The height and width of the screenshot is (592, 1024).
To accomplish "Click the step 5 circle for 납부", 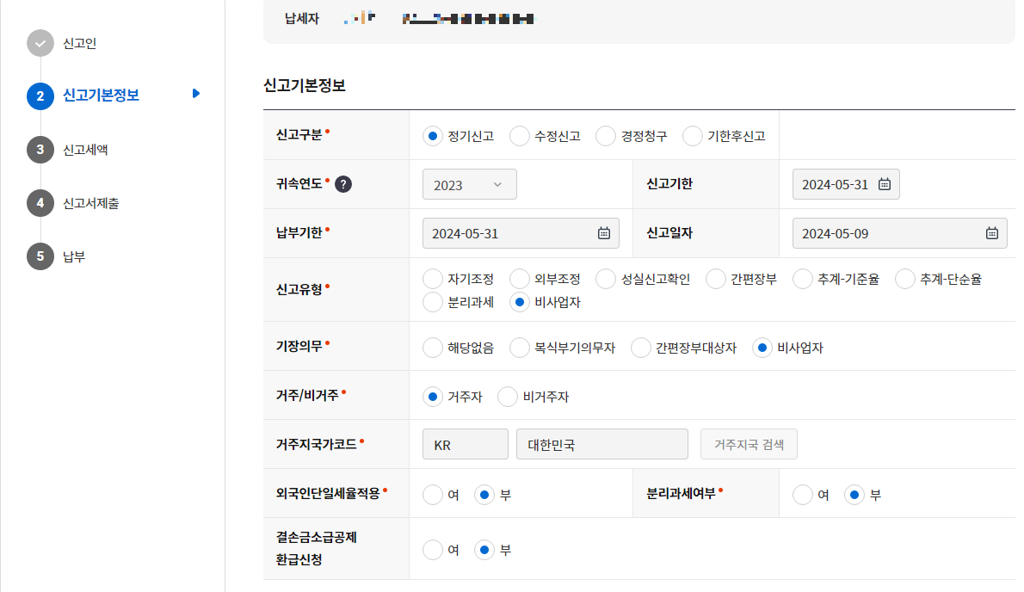I will [x=40, y=256].
